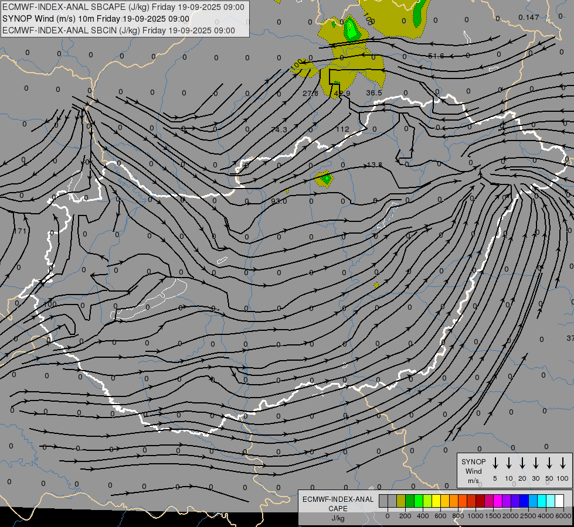The height and width of the screenshot is (527, 574).
Task: Select the white CAPE legend swatch
Action: (560, 501)
